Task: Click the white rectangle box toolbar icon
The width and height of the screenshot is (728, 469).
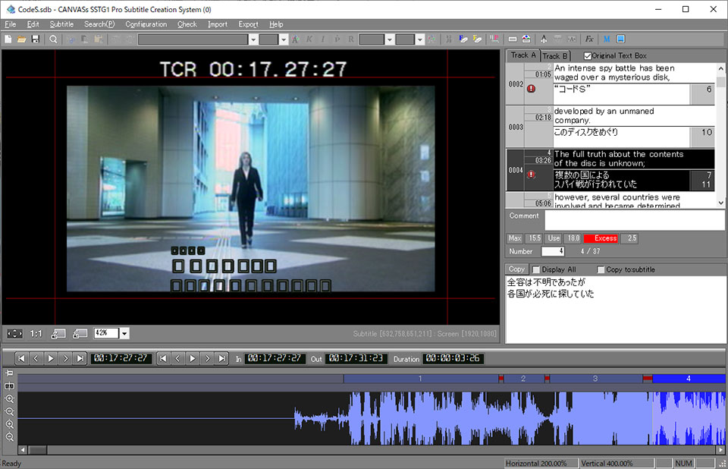Action: click(x=513, y=39)
